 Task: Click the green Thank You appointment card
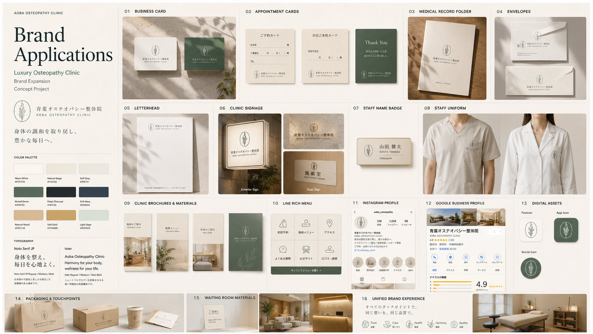coord(376,56)
